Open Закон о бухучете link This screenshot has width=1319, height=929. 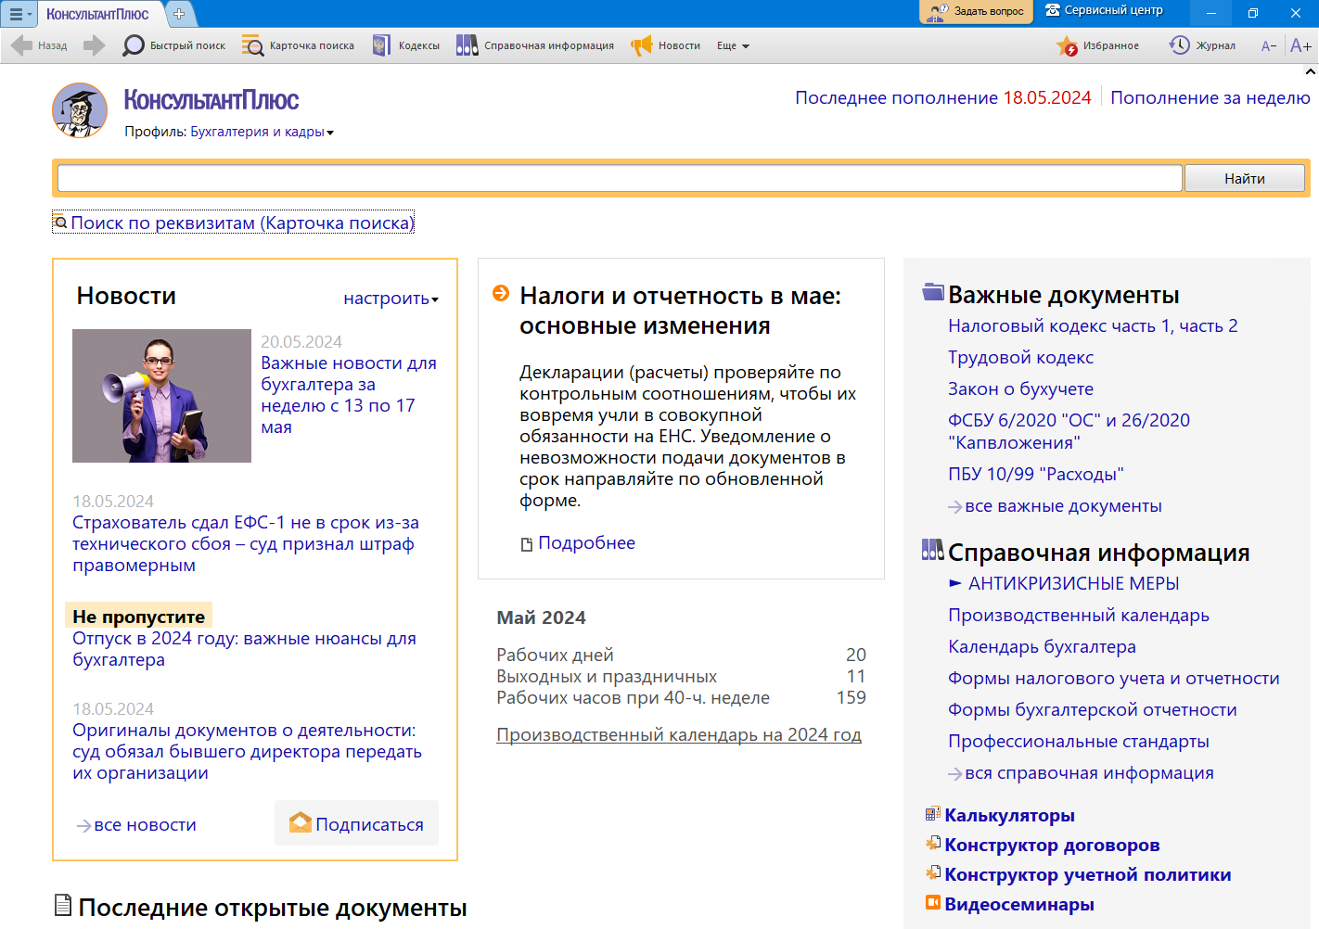point(1020,388)
